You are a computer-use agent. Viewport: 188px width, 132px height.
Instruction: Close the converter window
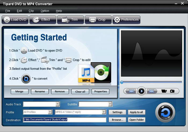pyautogui.click(x=182, y=3)
